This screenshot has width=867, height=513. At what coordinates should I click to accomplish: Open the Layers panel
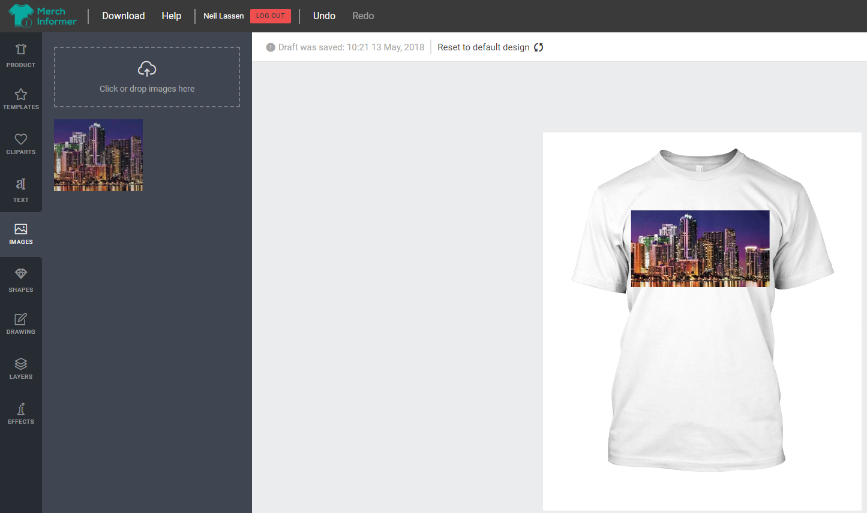coord(21,369)
